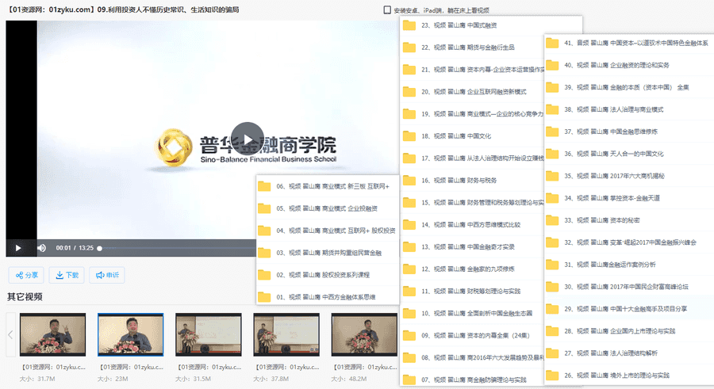714x389 pixels.
Task: Select row '29、视频 翟山鹰 中国十大金融高手及项目分享'
Action: pos(629,309)
